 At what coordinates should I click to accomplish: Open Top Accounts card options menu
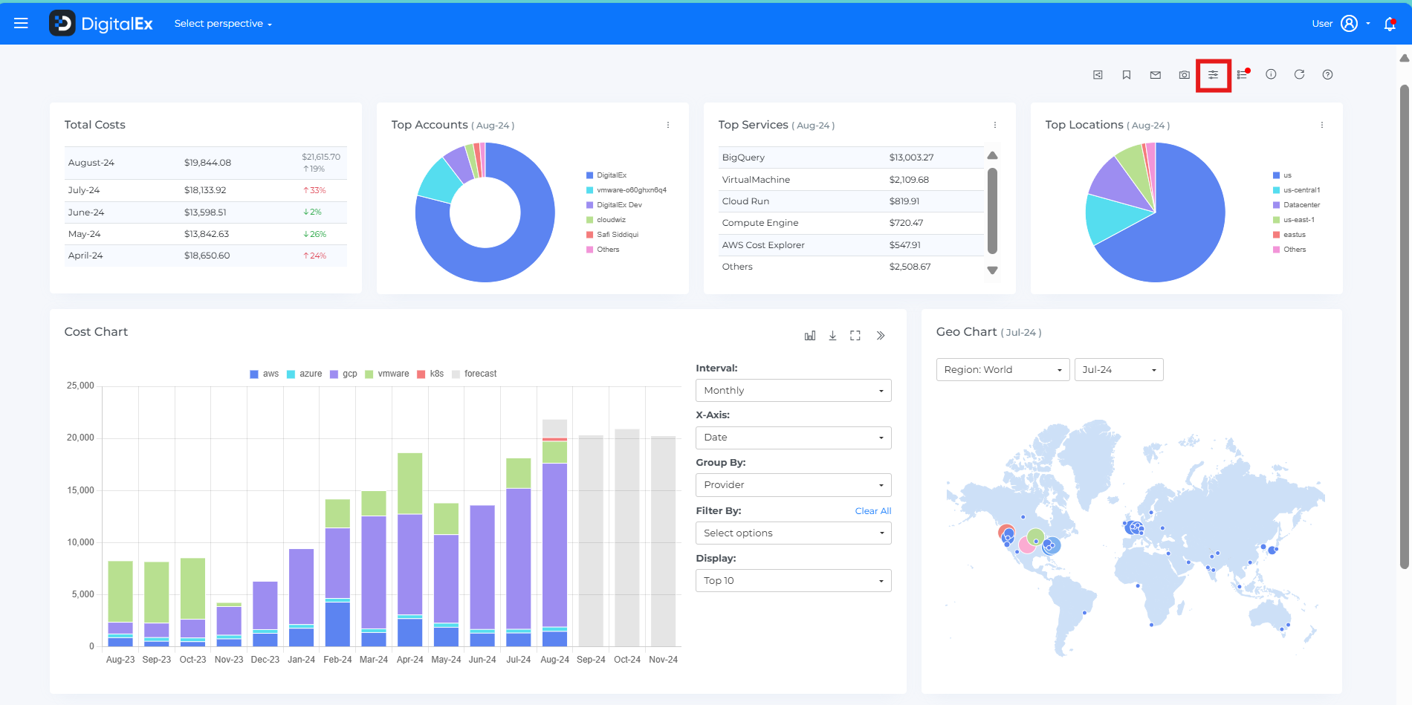668,125
